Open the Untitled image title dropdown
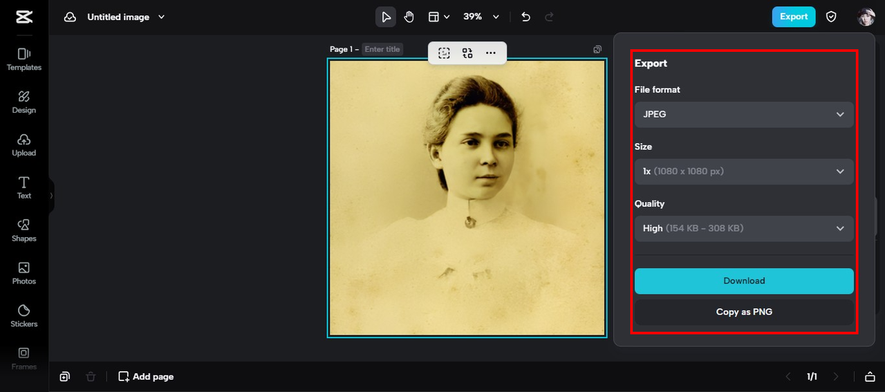This screenshot has height=392, width=885. (x=126, y=17)
